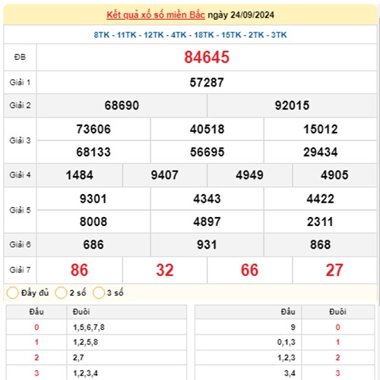Click the ticket codes line starting 8TK
Image resolution: width=380 pixels, height=380 pixels.
click(190, 35)
